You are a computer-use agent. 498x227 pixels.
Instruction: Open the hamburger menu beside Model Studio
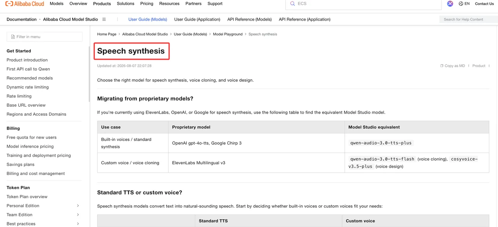[x=104, y=19]
